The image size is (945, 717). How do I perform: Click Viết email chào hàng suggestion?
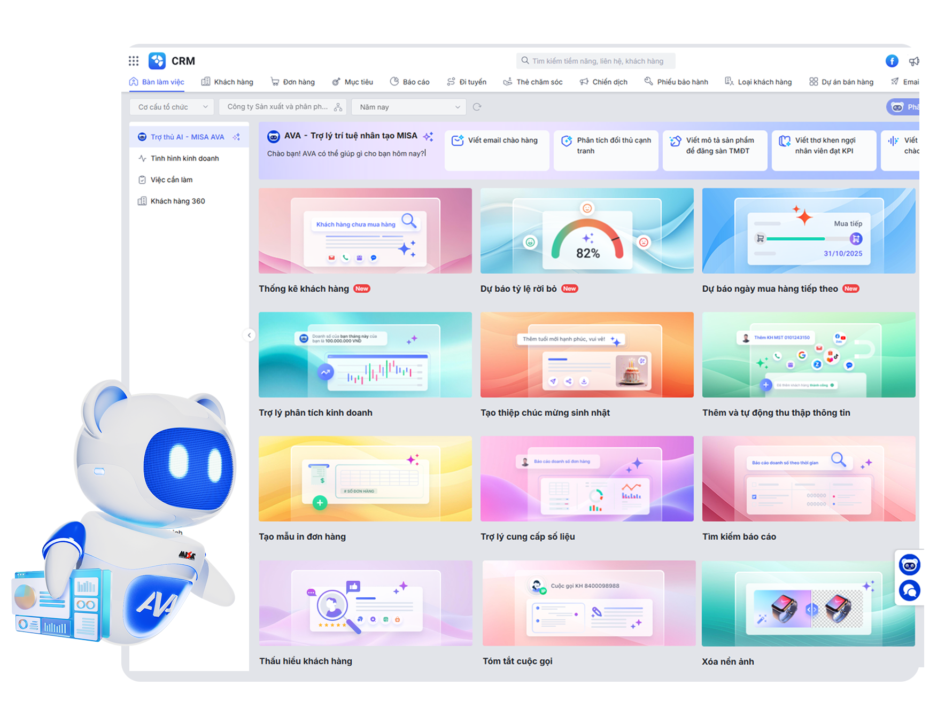tap(497, 150)
